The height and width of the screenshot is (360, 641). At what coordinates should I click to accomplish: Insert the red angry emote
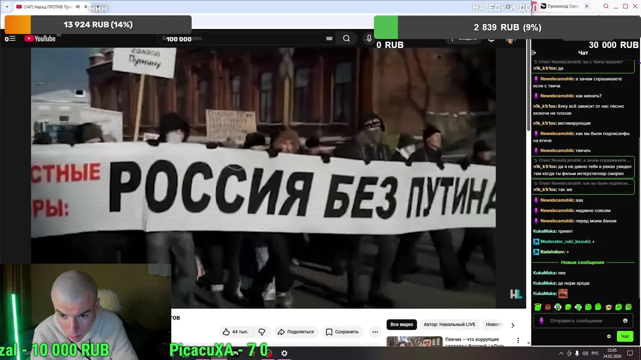[548, 307]
